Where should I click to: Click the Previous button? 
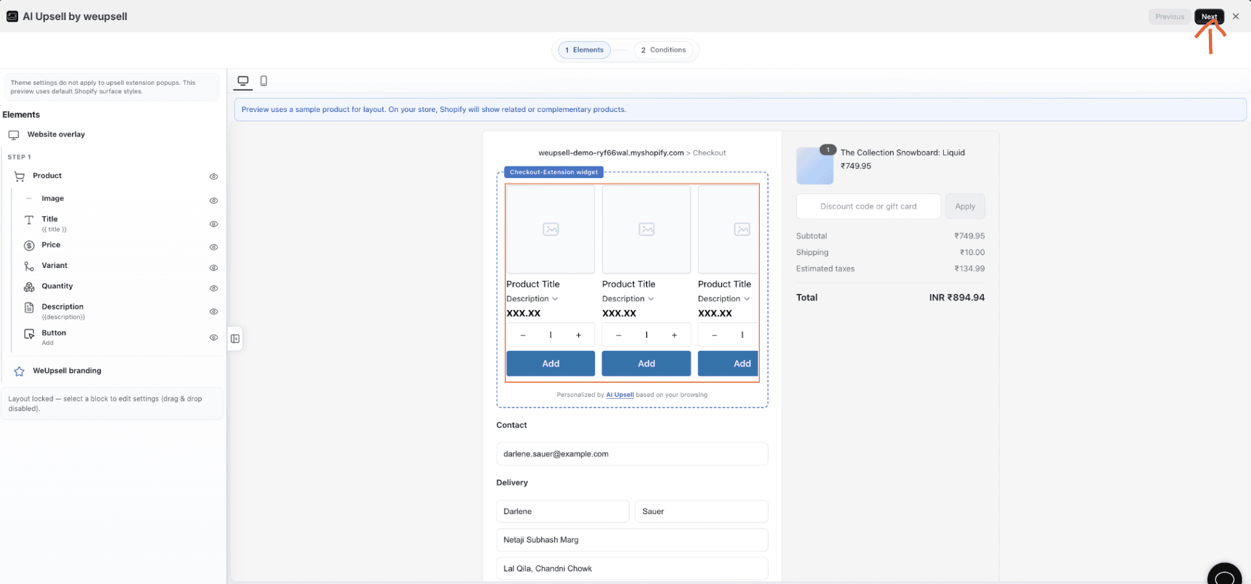[x=1169, y=17]
